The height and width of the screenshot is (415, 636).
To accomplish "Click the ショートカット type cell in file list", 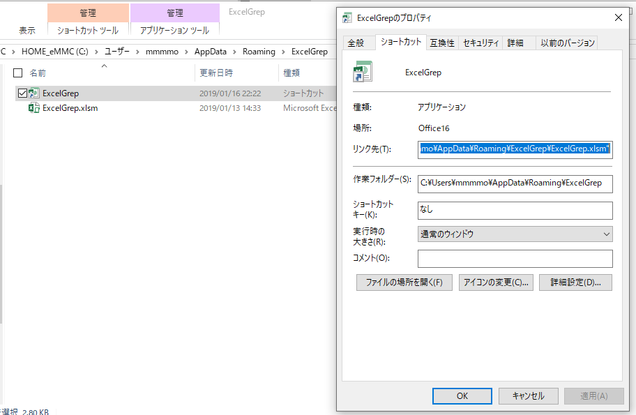I will coord(303,93).
